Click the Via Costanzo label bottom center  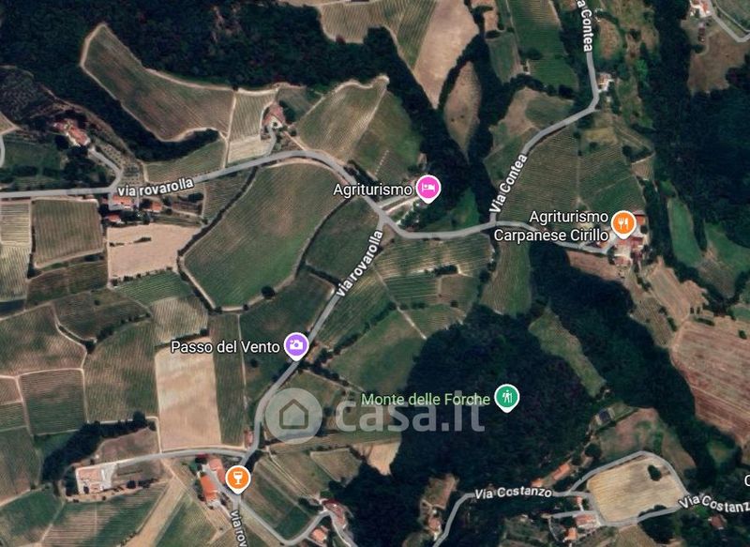tap(513, 493)
